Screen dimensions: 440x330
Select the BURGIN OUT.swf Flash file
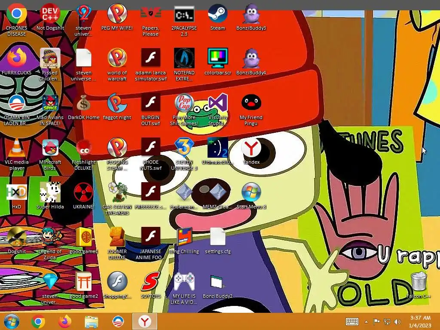pyautogui.click(x=151, y=103)
